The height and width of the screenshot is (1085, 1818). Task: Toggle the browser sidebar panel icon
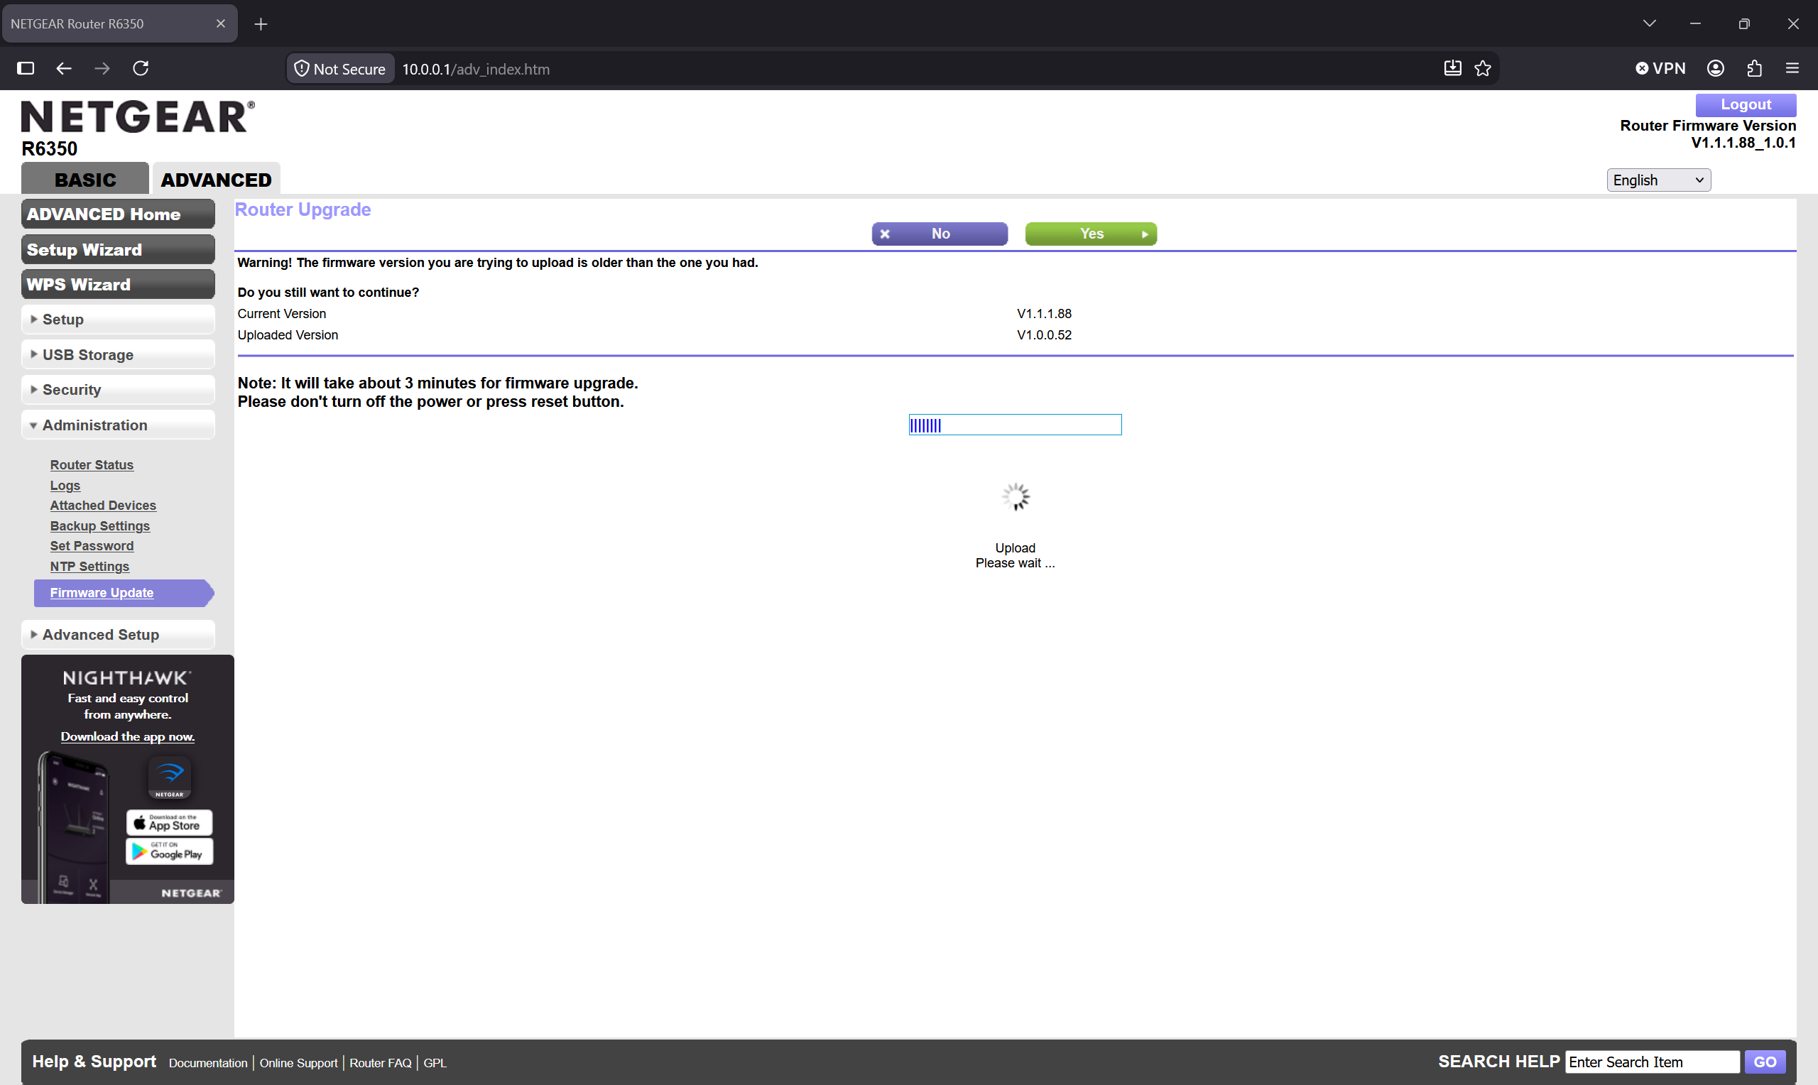26,68
